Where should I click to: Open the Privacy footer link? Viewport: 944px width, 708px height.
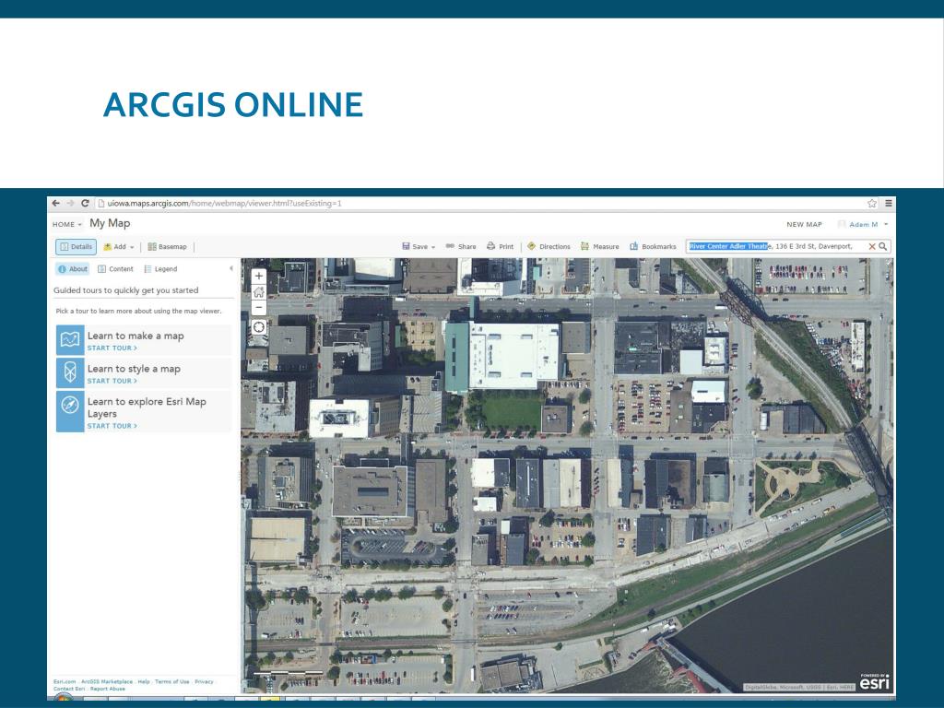[204, 681]
